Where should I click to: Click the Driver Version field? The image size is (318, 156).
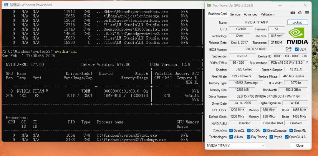click(x=268, y=96)
